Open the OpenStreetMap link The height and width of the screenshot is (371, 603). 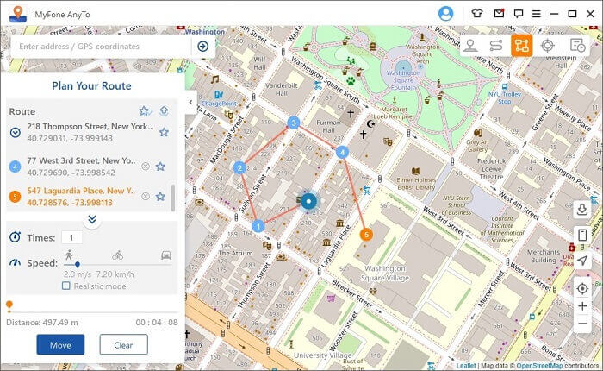tap(539, 365)
